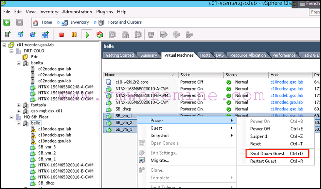Select SB_vm_2 under belle in tree
The height and width of the screenshot is (189, 321).
47,153
